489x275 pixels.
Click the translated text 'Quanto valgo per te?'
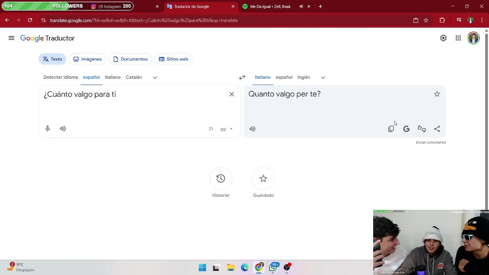coord(285,94)
